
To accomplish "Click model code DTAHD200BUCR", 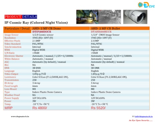I will click(x=101, y=32).
